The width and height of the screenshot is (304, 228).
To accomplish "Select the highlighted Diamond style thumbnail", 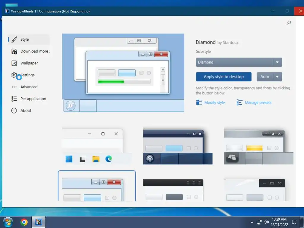I will click(97, 186).
